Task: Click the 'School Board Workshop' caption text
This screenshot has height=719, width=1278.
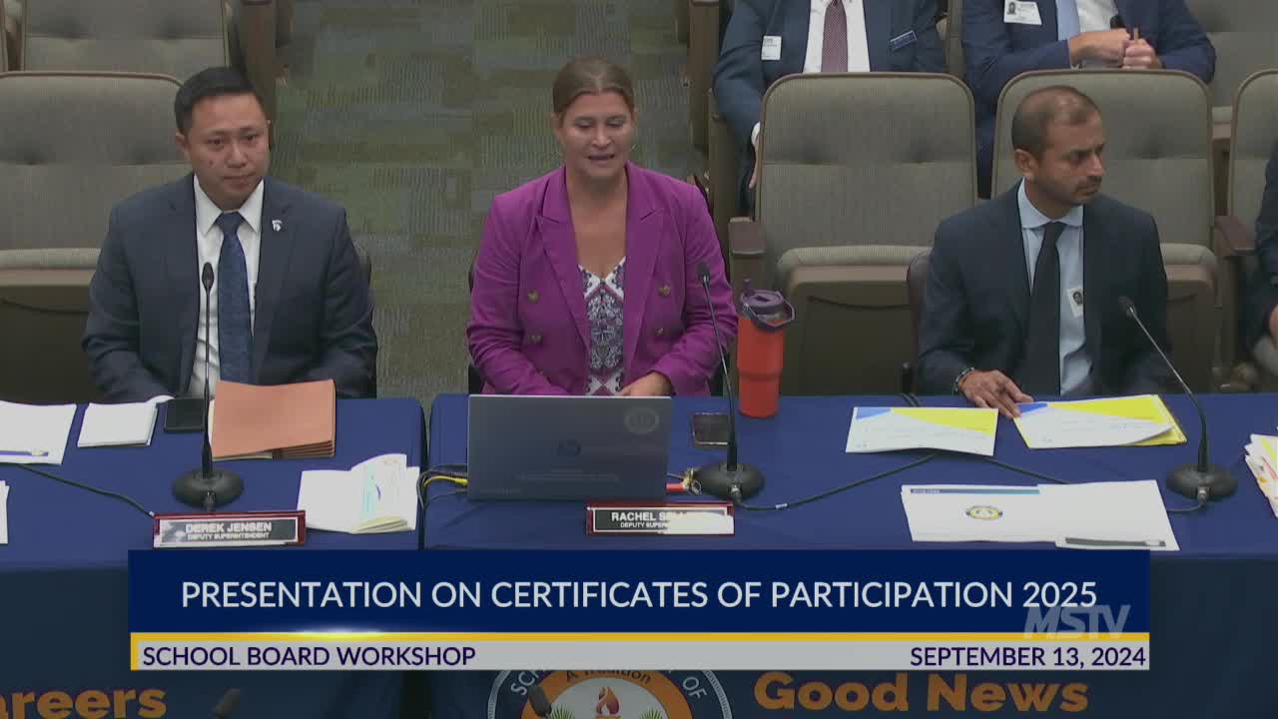Action: (x=309, y=656)
